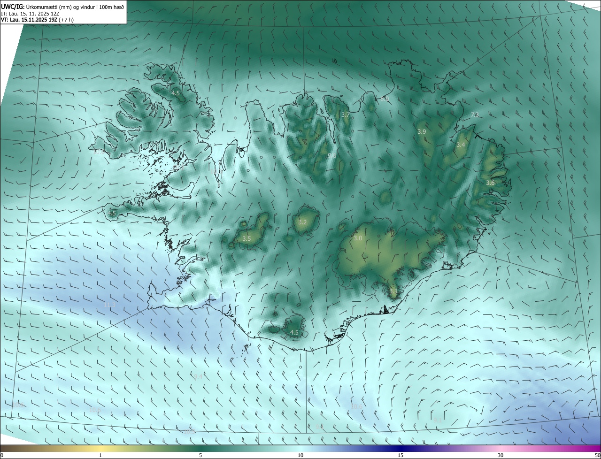The image size is (601, 459).
Task: Click the 7.3 value label on the map
Action: 475,115
